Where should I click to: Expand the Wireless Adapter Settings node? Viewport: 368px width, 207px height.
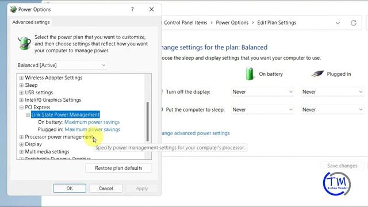pyautogui.click(x=21, y=78)
